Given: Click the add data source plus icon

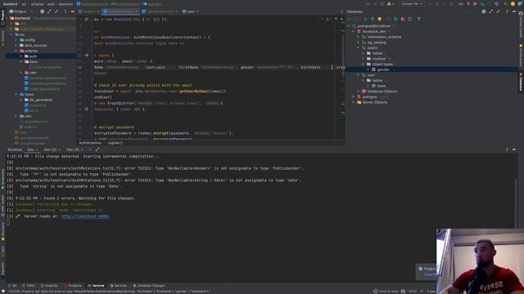Looking at the screenshot, I should [350, 20].
